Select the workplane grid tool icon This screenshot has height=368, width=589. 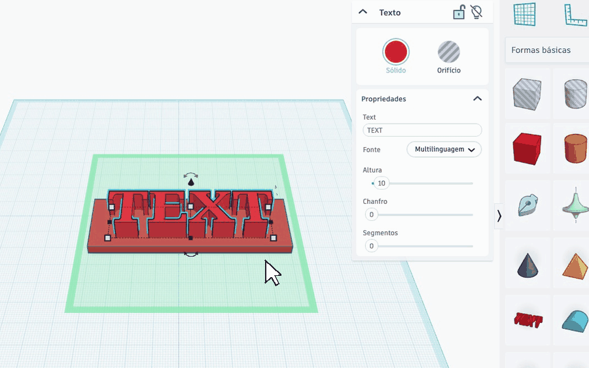coord(524,14)
